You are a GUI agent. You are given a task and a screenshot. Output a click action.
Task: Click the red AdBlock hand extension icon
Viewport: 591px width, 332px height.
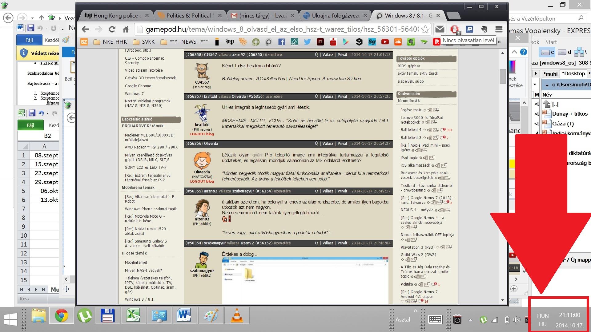pos(455,29)
